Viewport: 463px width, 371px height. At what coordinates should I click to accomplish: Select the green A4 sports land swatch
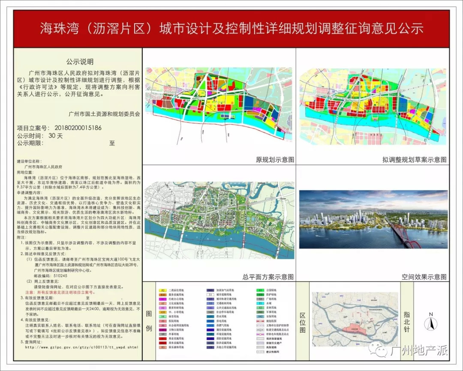coord(163,317)
